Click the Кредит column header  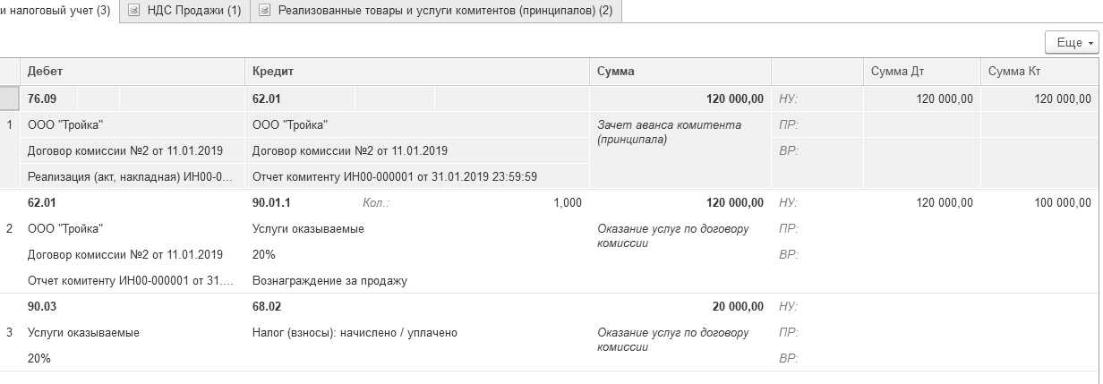click(272, 72)
